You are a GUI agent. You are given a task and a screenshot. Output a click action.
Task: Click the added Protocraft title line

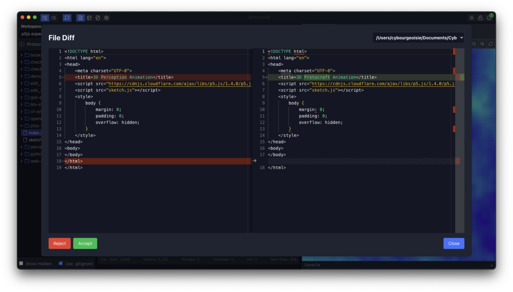coord(361,77)
